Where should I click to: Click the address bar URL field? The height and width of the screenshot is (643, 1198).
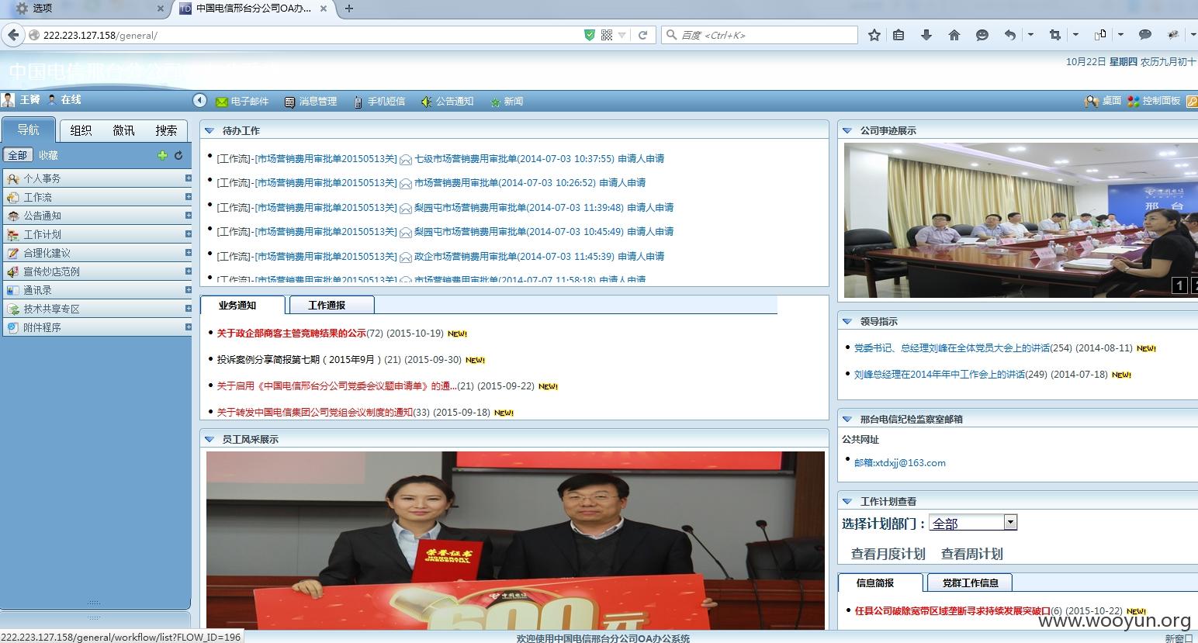click(310, 35)
